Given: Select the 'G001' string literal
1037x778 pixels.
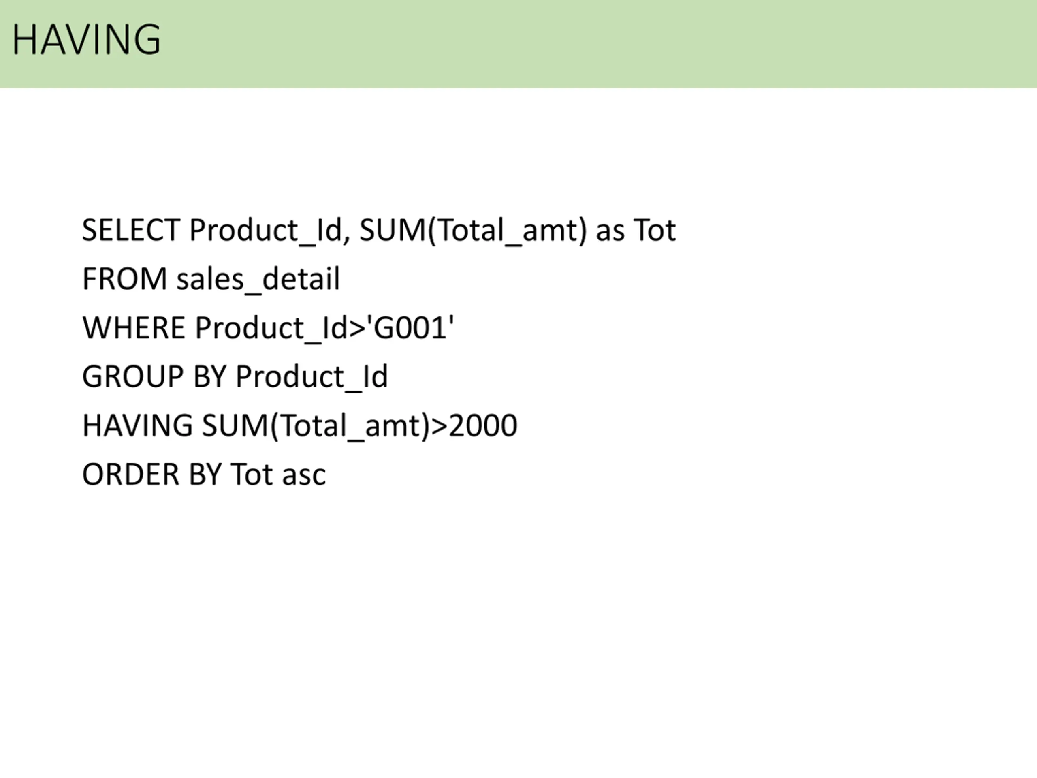Looking at the screenshot, I should click(x=412, y=327).
